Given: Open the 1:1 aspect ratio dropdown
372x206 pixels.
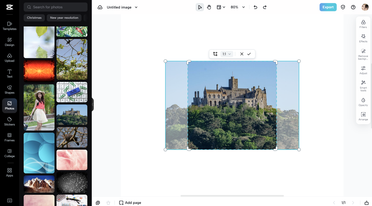Looking at the screenshot, I should pyautogui.click(x=227, y=54).
